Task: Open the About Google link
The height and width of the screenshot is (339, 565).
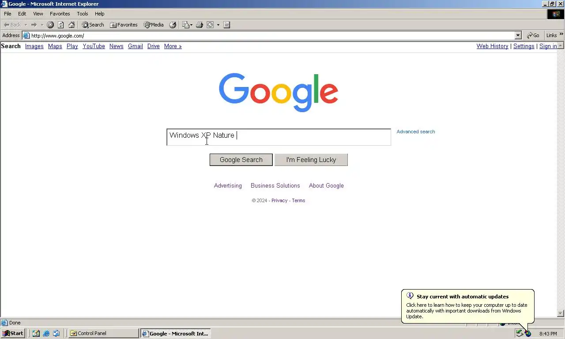Action: pyautogui.click(x=326, y=186)
